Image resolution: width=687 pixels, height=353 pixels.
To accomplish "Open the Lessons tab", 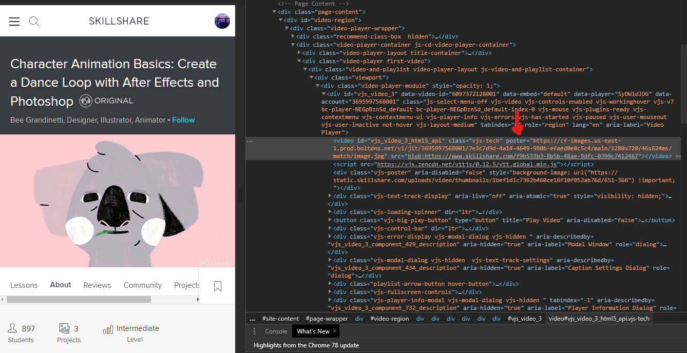I will pos(24,285).
